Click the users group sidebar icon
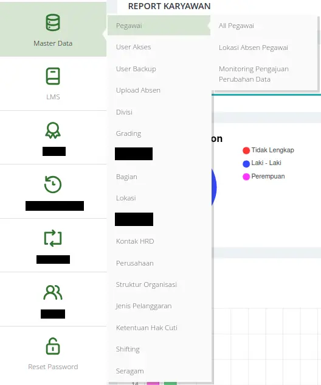This screenshot has height=385, width=321. point(53,292)
